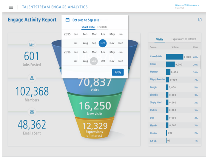208x158 pixels.
Task: Click the 48,362 Emails Sent figure
Action: pos(32,125)
